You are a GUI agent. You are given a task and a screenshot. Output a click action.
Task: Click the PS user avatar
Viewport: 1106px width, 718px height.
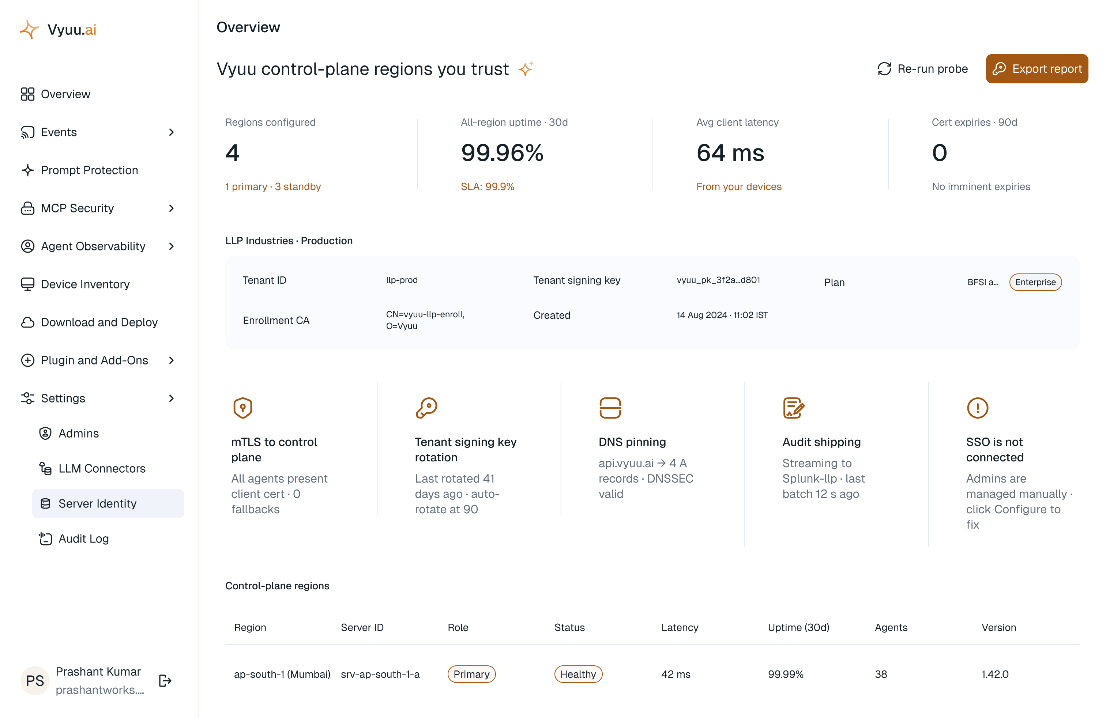(x=35, y=681)
